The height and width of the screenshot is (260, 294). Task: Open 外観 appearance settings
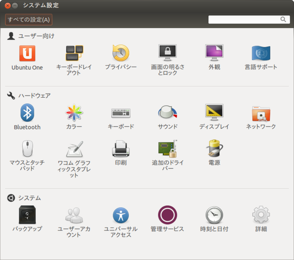click(214, 53)
